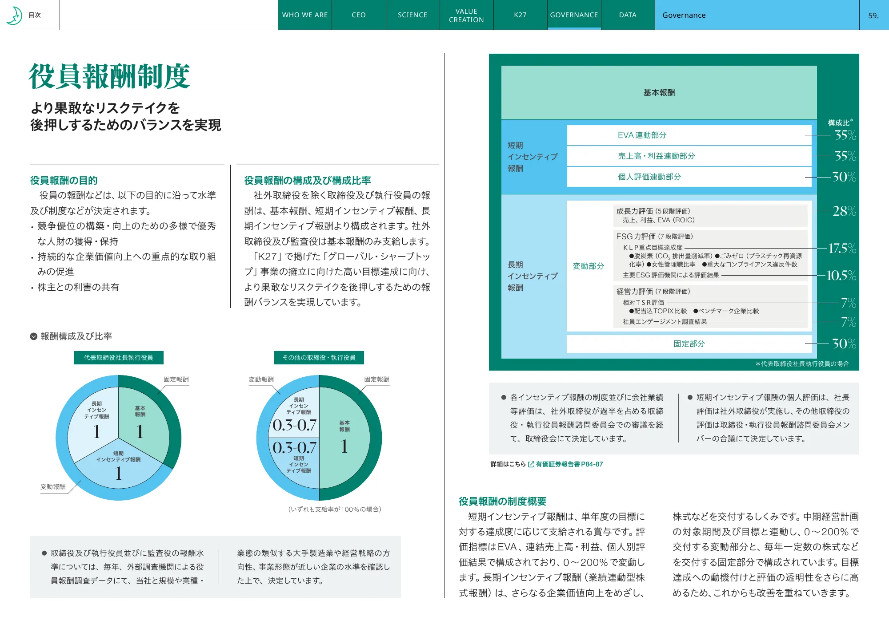Go to the SCIENCE section
Image resolution: width=889 pixels, height=628 pixels.
(x=412, y=15)
